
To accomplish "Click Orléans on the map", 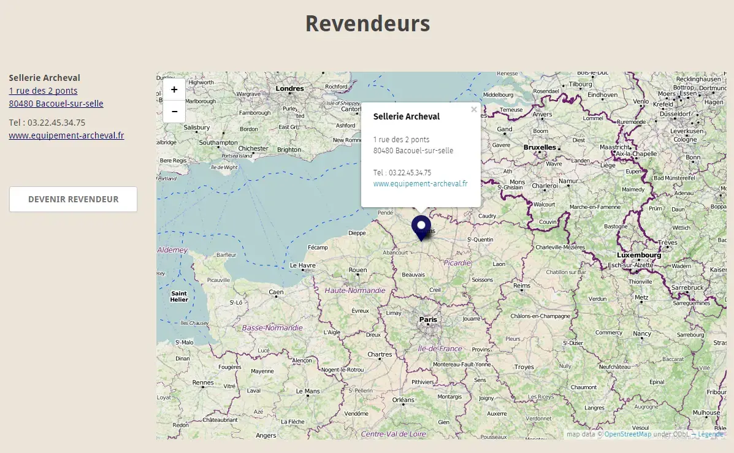I will click(x=403, y=400).
